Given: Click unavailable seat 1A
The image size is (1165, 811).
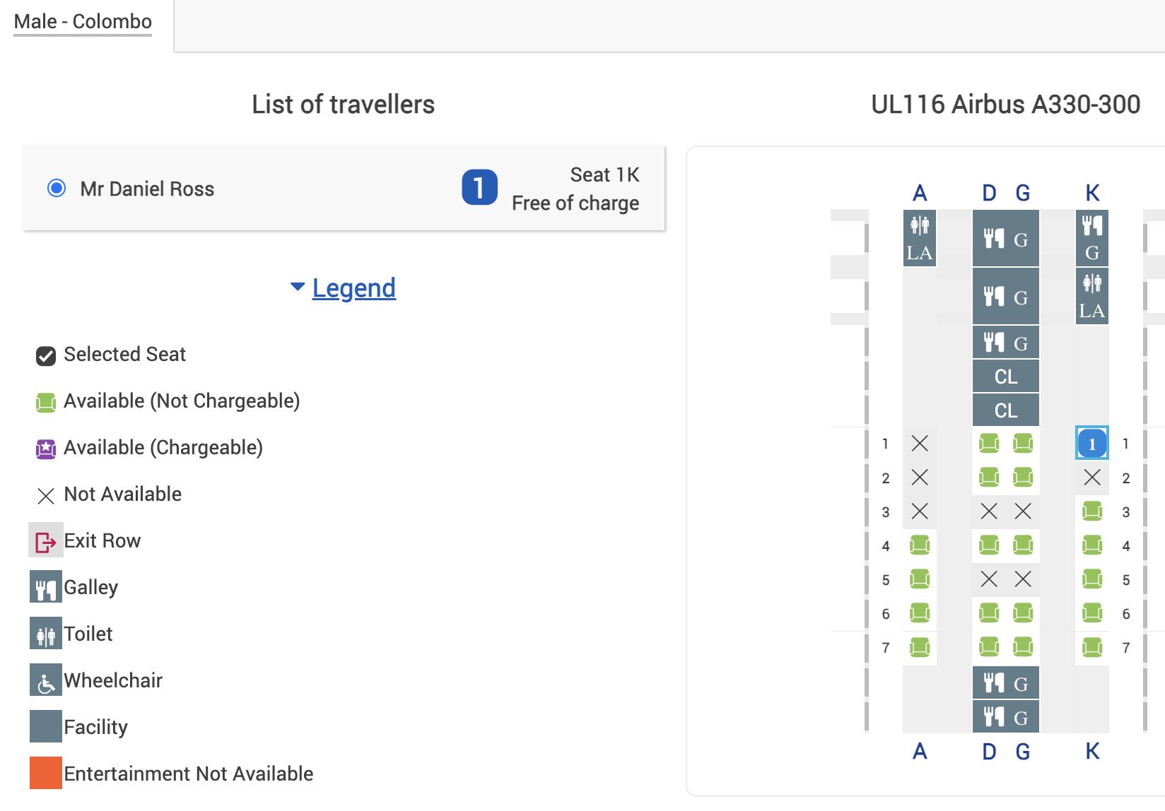Looking at the screenshot, I should pos(920,444).
